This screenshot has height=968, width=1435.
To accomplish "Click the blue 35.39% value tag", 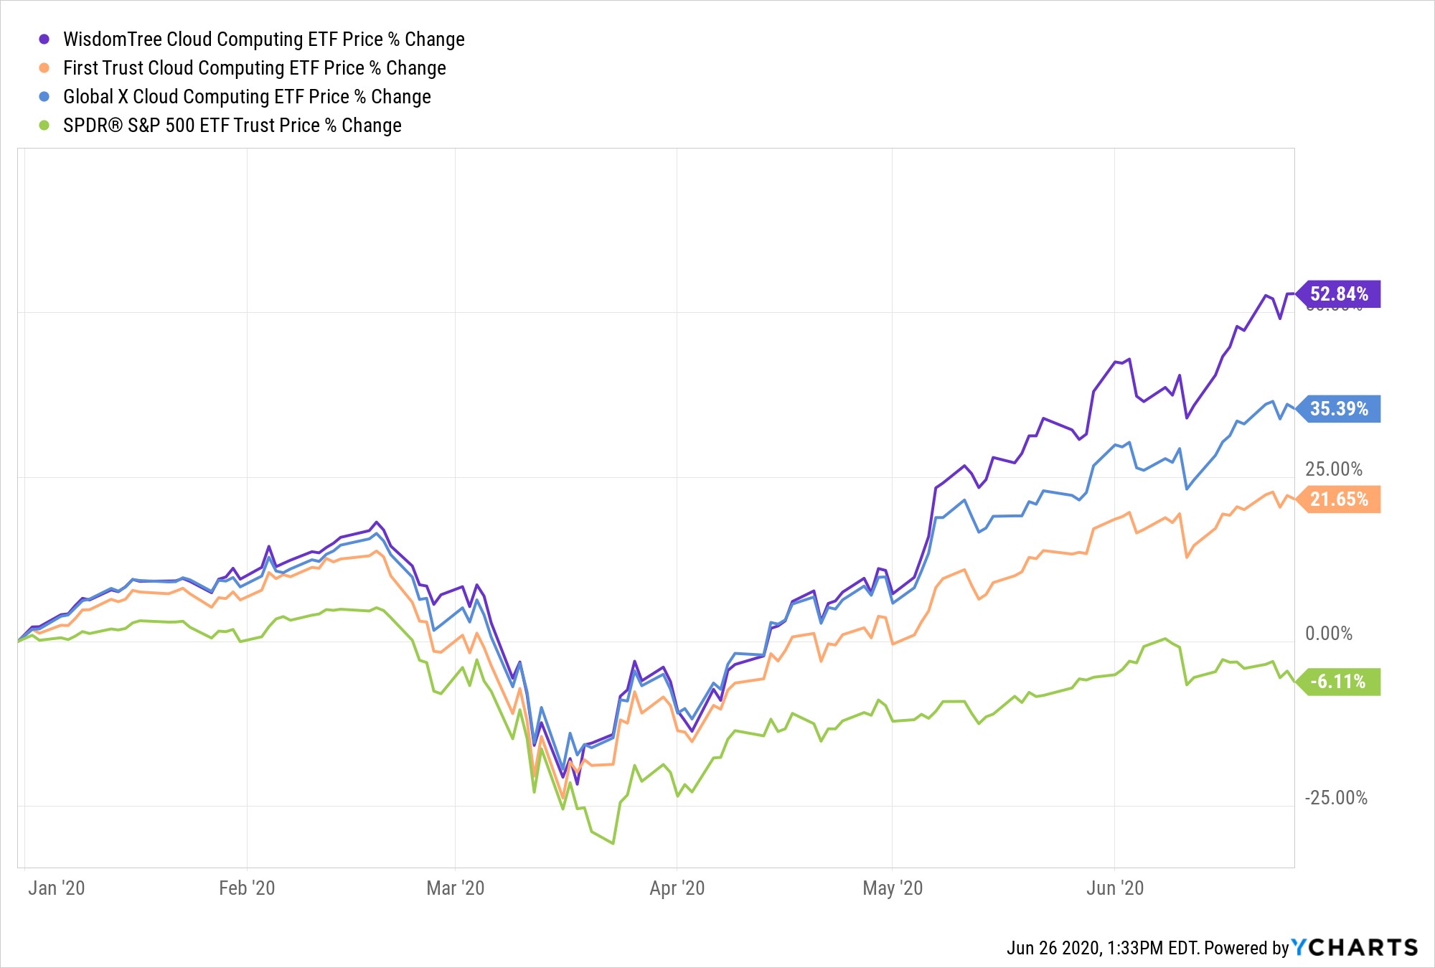I will (x=1339, y=409).
